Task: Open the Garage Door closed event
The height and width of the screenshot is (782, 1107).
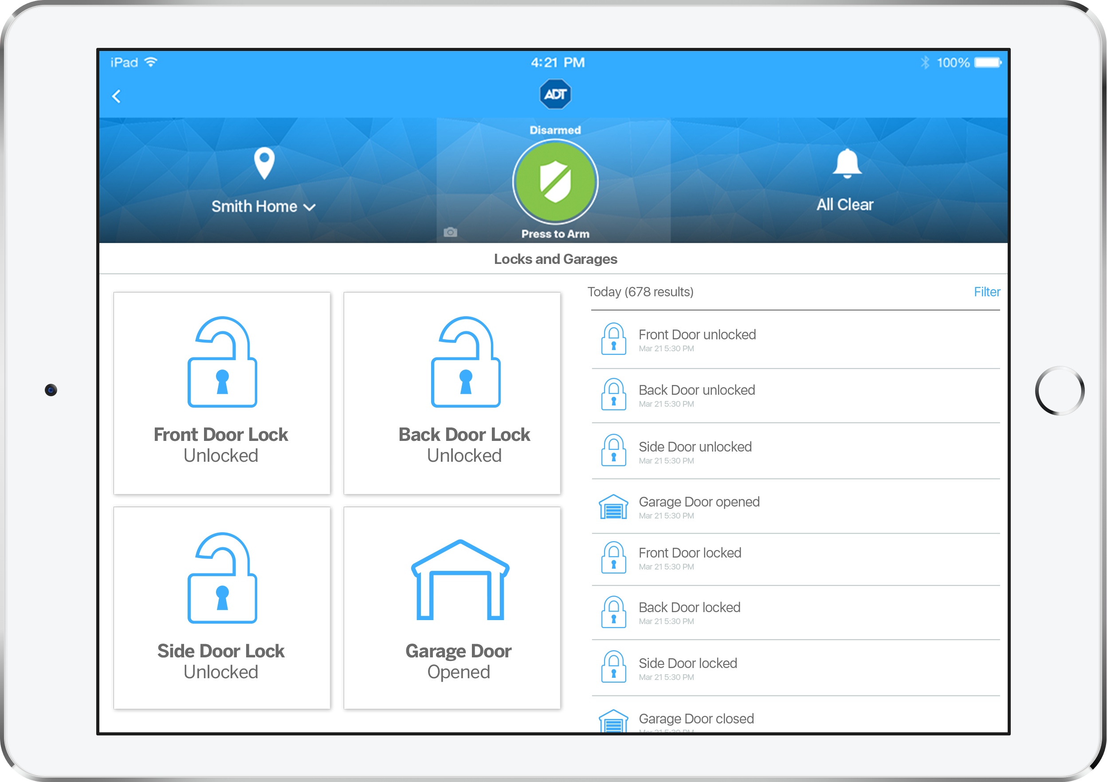Action: coord(796,715)
